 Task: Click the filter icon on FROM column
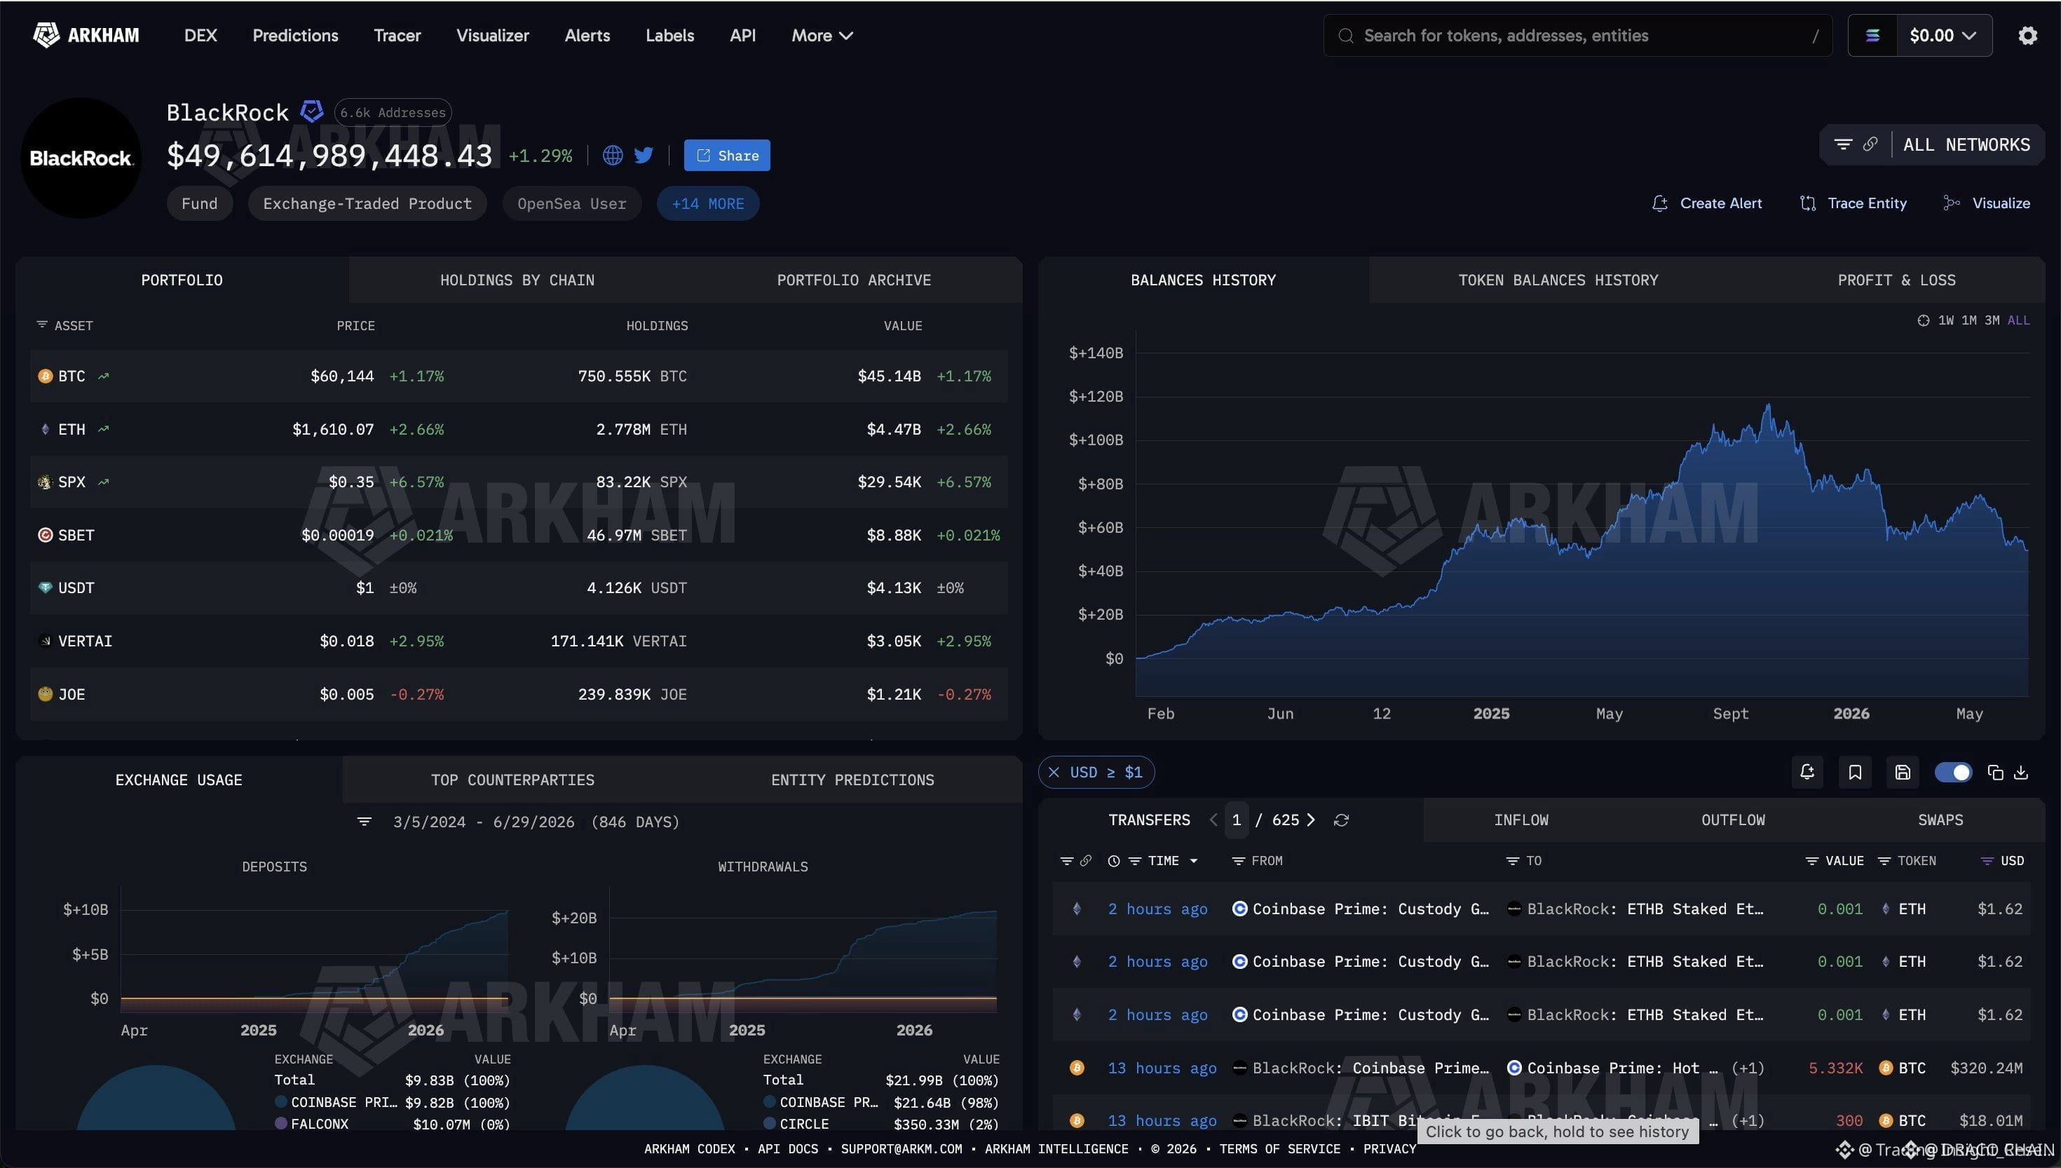click(x=1238, y=861)
